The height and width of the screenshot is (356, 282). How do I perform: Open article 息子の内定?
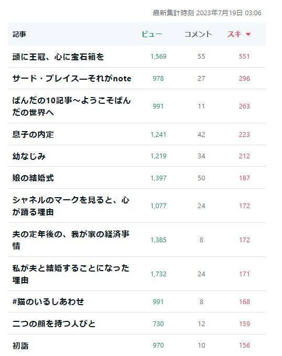[33, 134]
